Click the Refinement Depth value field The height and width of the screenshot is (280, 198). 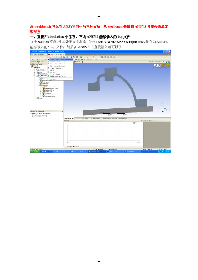(55, 117)
